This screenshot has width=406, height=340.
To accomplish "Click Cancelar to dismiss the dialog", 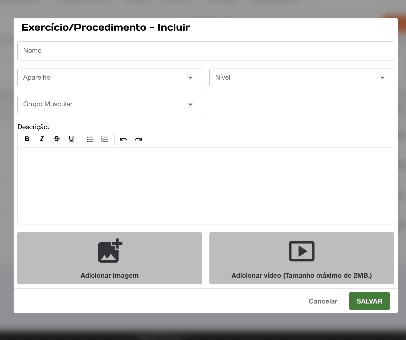I will 323,301.
